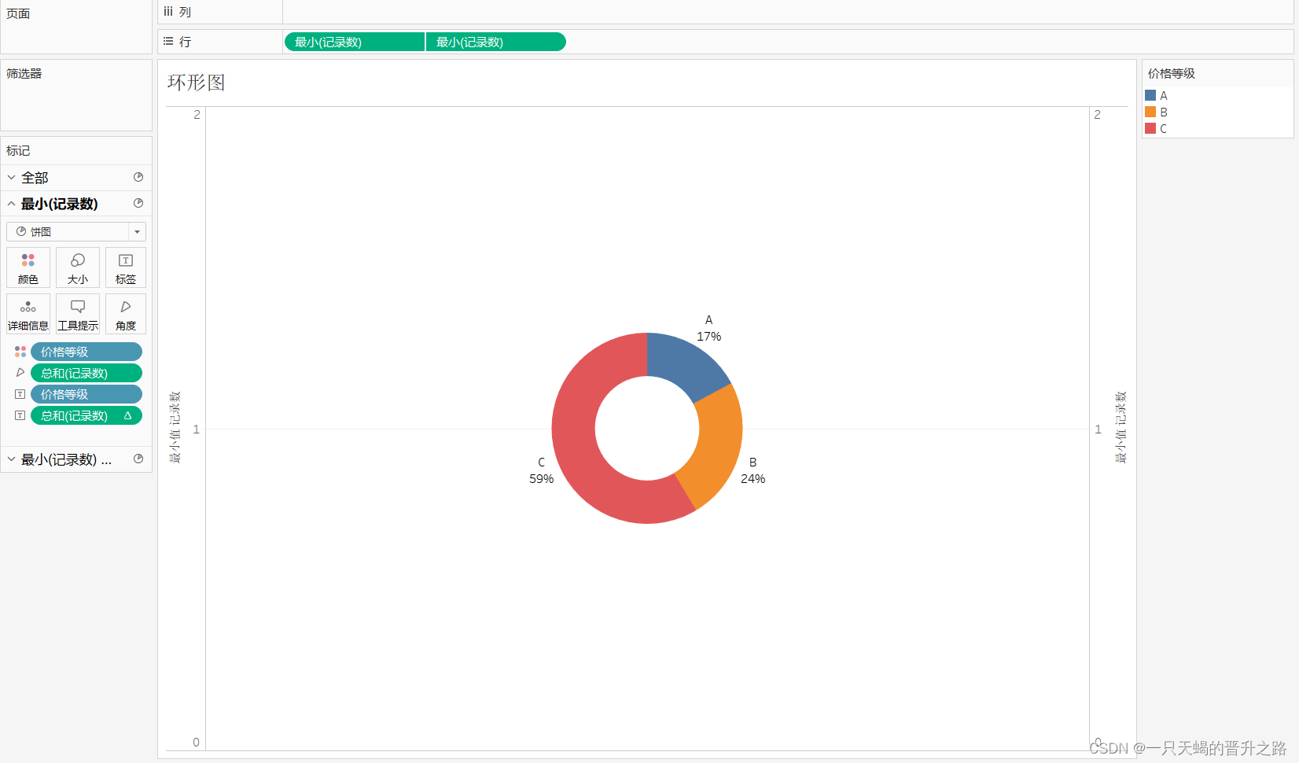Viewport: 1299px width, 763px height.
Task: Click legend color swatch for B
Action: (x=1150, y=112)
